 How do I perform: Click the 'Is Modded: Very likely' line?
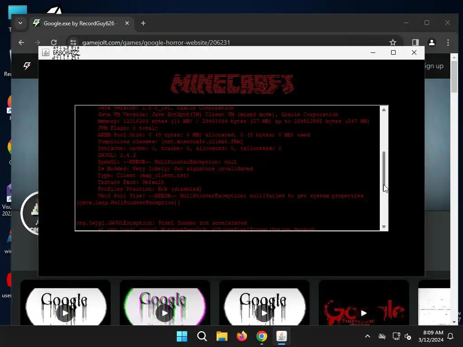click(x=175, y=169)
